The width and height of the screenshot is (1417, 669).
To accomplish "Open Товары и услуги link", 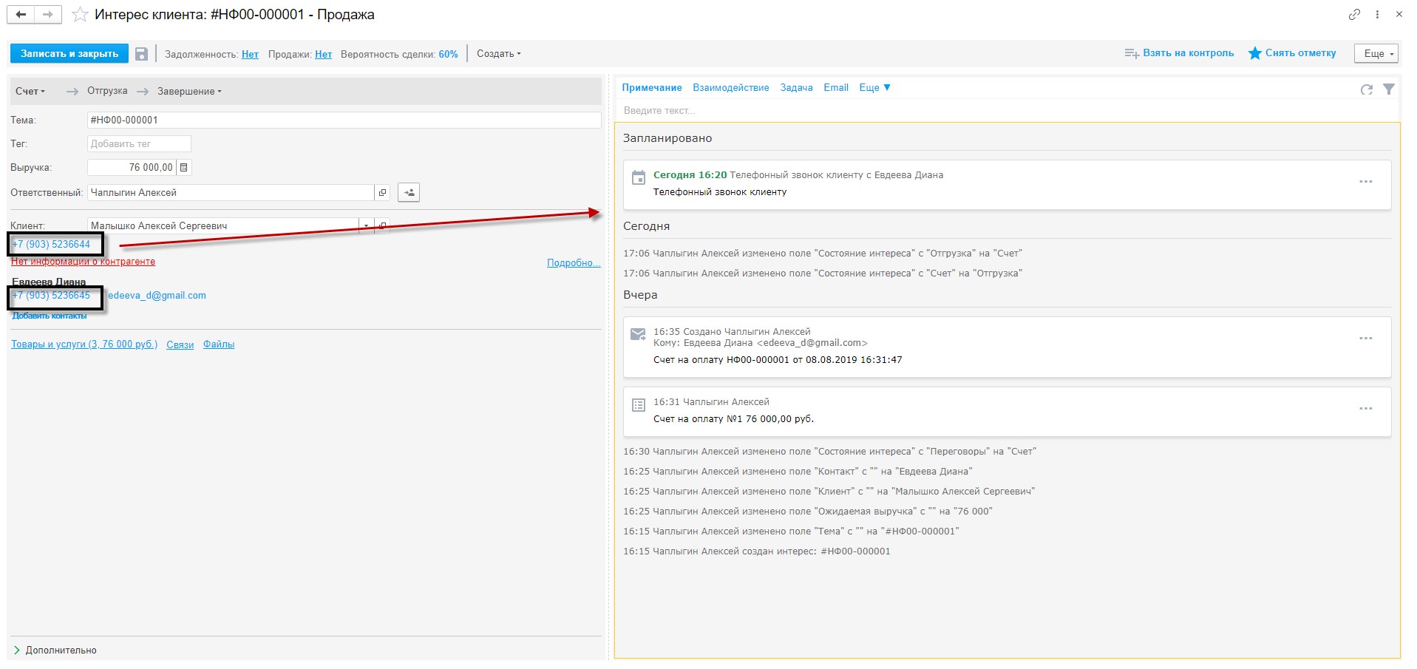I will pyautogui.click(x=84, y=344).
